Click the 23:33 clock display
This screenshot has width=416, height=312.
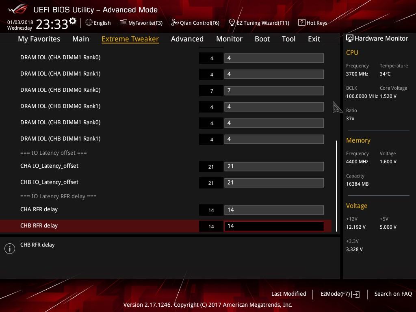[52, 24]
